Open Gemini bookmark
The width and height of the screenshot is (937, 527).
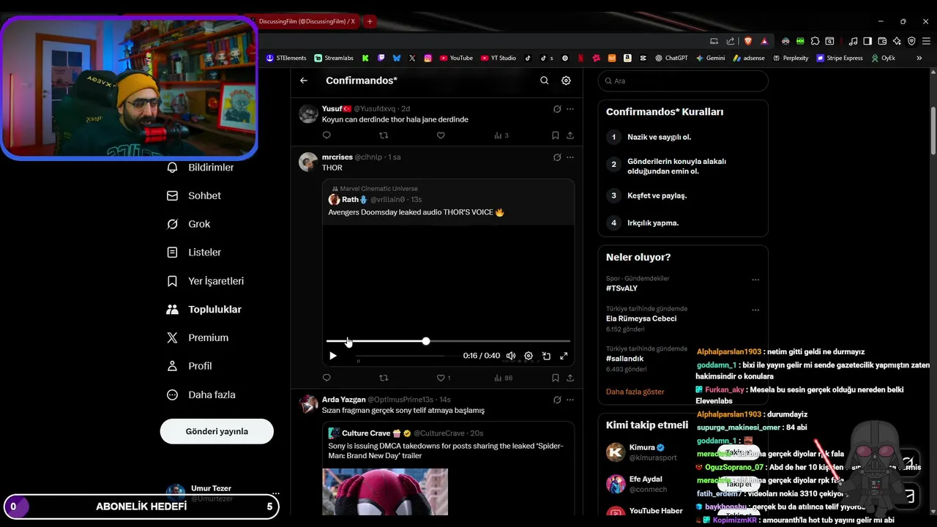point(710,58)
